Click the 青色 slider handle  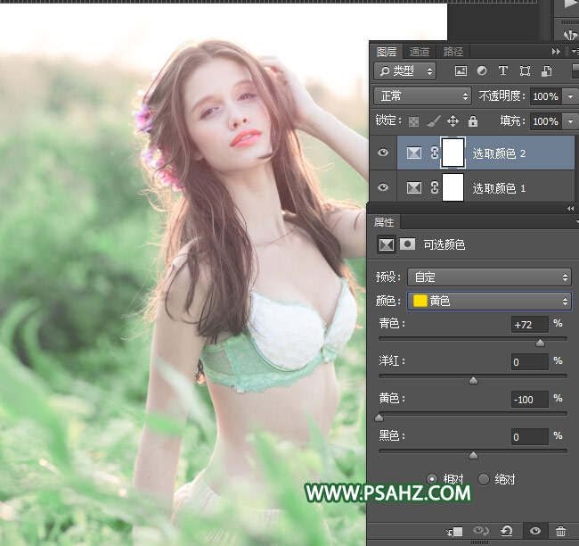[x=540, y=343]
